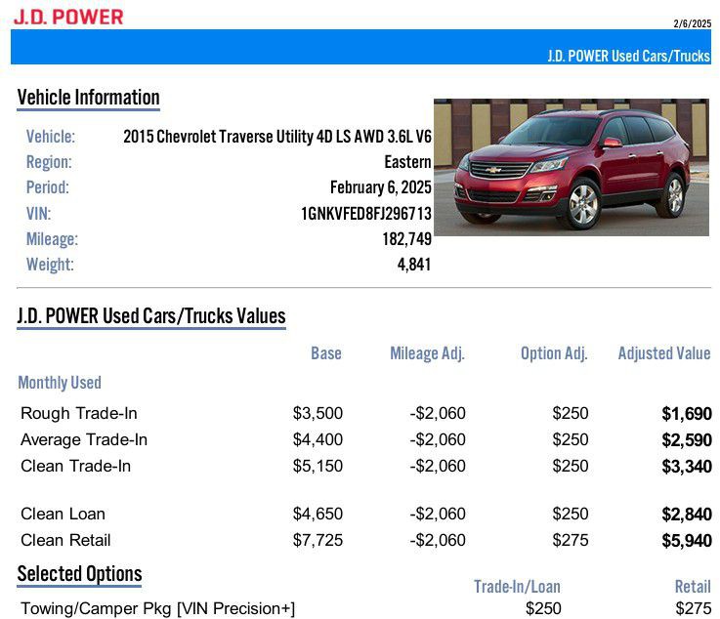
Task: Click the weight value 4,841
Action: click(414, 265)
